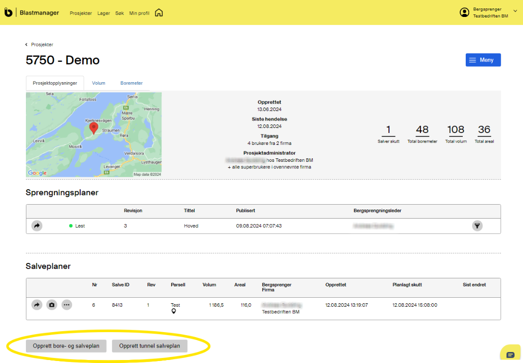This screenshot has height=363, width=523.
Task: Go back via the Prosjekter breadcrumb
Action: click(41, 45)
